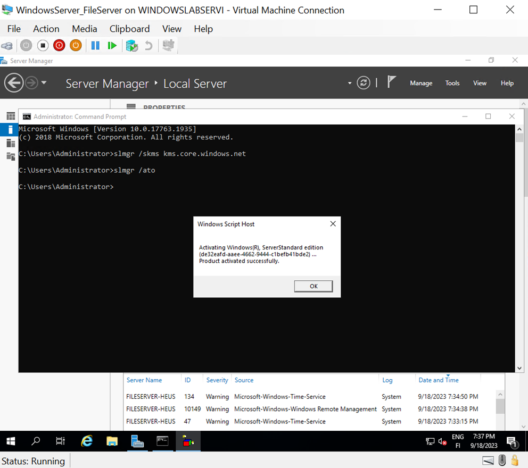Screen dimensions: 528x468
Task: Click the Ctrl+Alt+Delete icon in Hyper-V toolbar
Action: pyautogui.click(x=7, y=45)
